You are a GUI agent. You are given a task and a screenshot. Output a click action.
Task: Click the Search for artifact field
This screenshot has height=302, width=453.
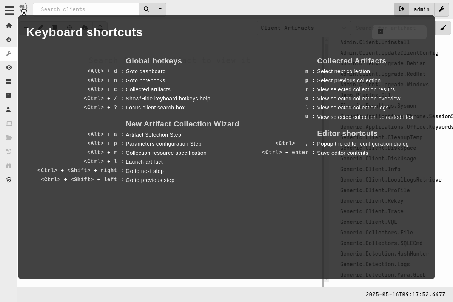click(393, 28)
